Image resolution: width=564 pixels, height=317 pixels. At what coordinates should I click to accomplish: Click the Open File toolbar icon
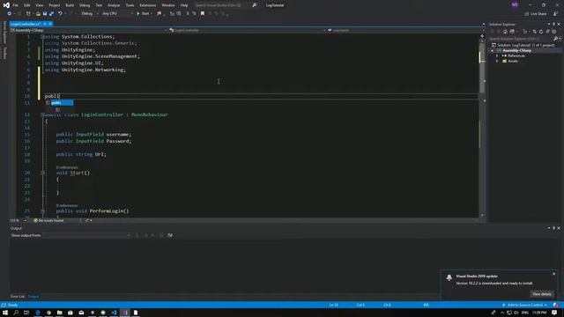tap(38, 14)
